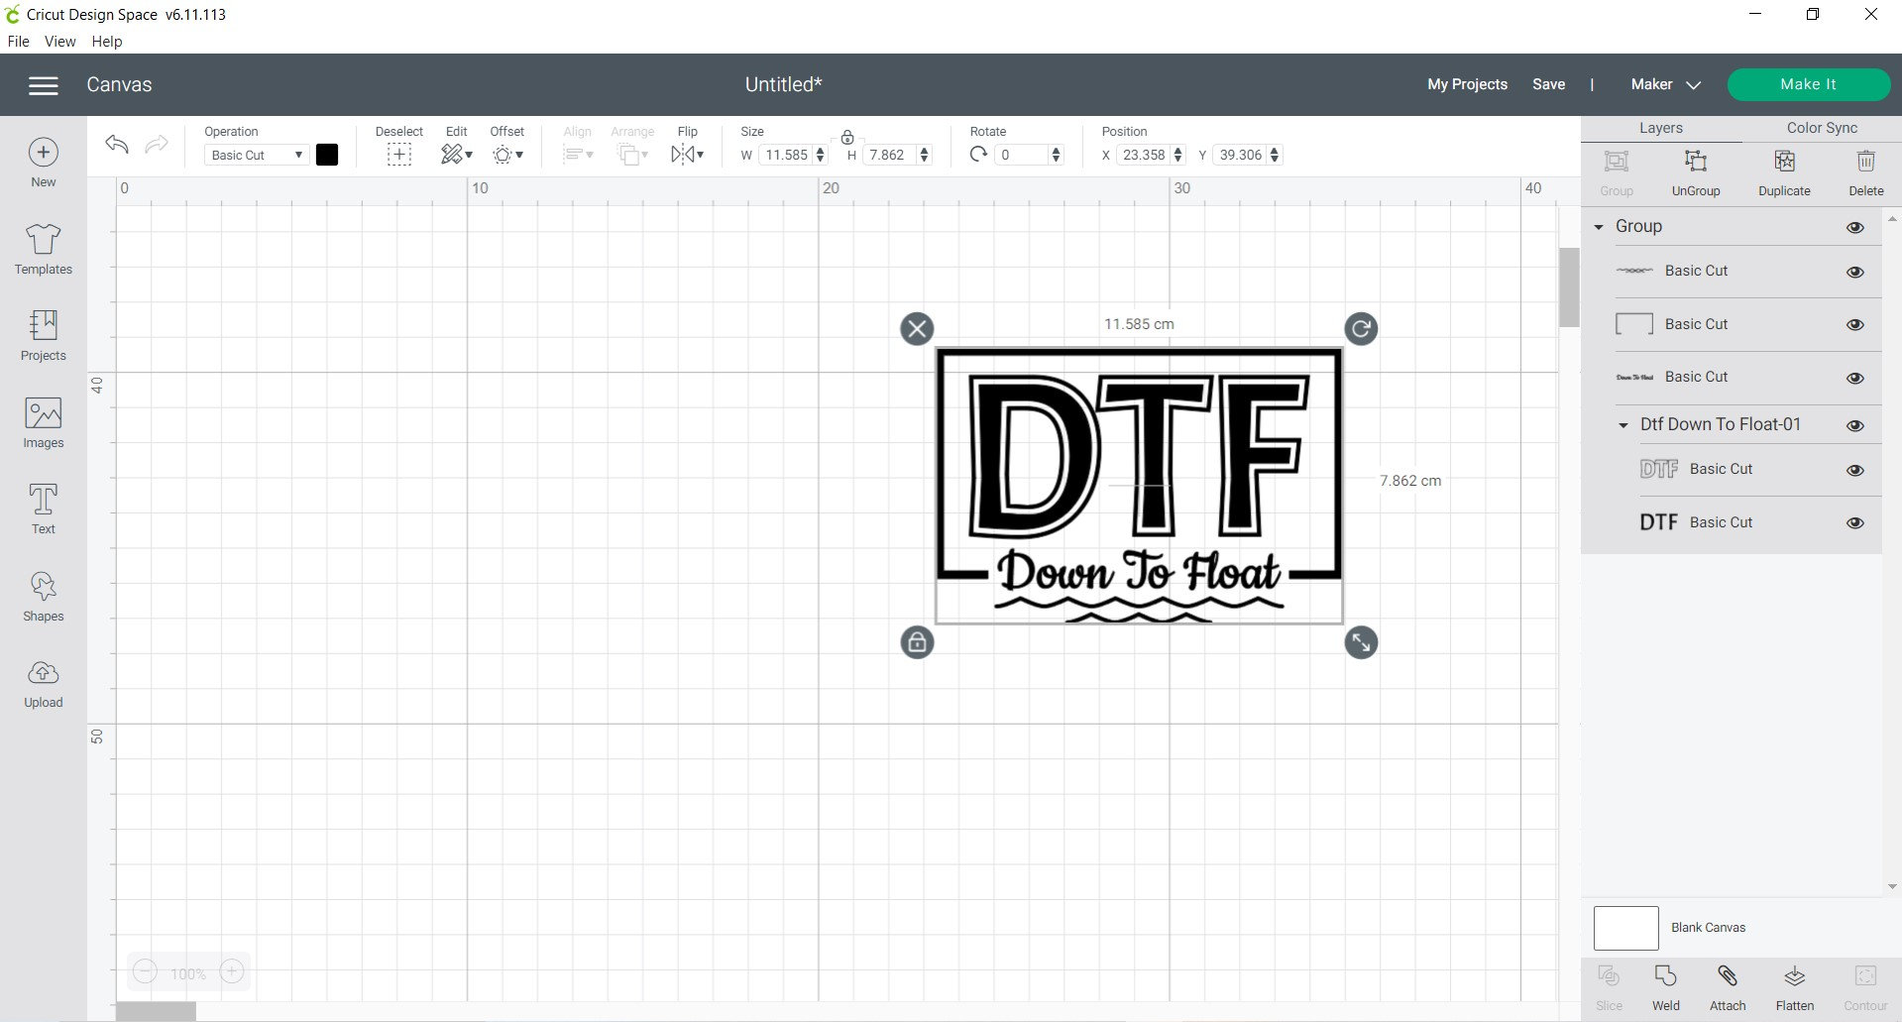Switch to the Color Sync tab
The width and height of the screenshot is (1902, 1022).
coord(1820,127)
